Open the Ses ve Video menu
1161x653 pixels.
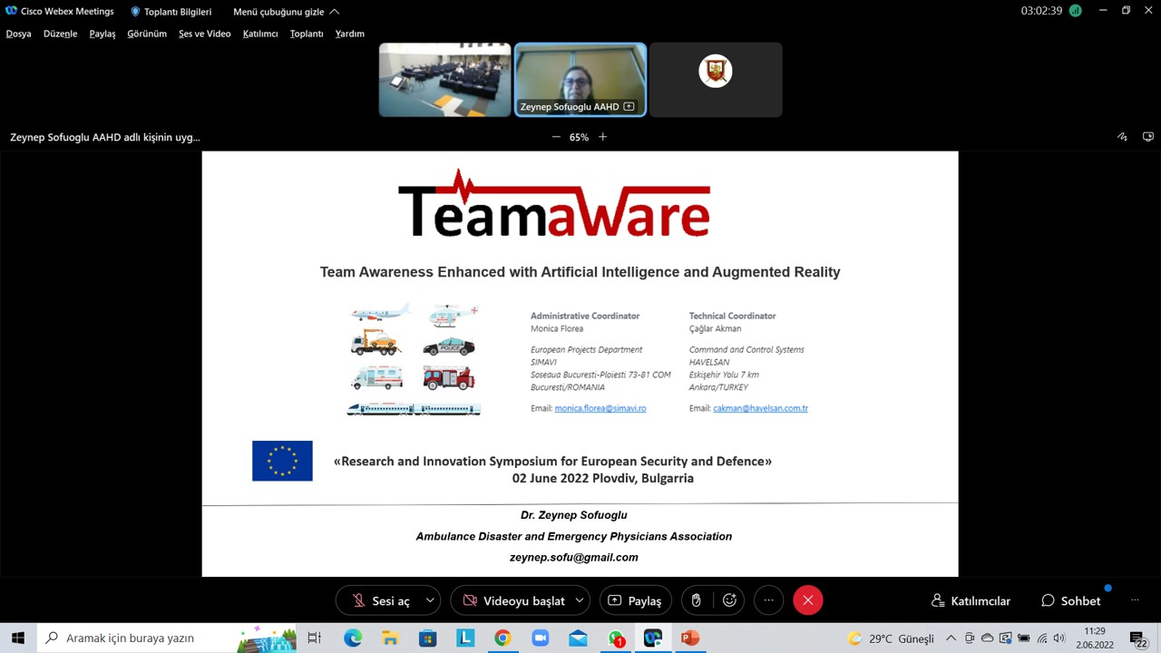point(205,34)
